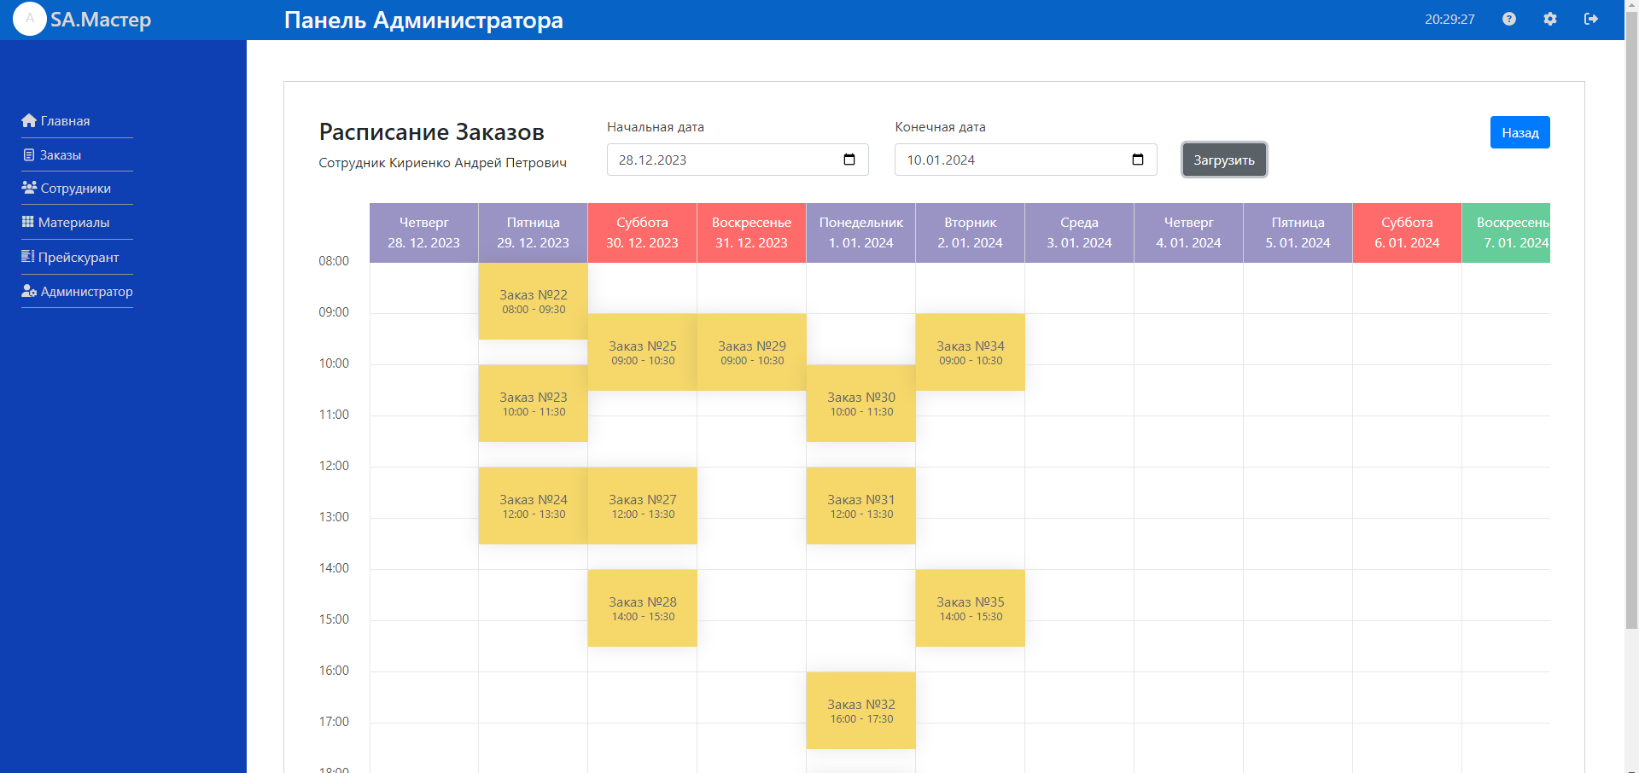Open the end date calendar picker

[x=1137, y=160]
